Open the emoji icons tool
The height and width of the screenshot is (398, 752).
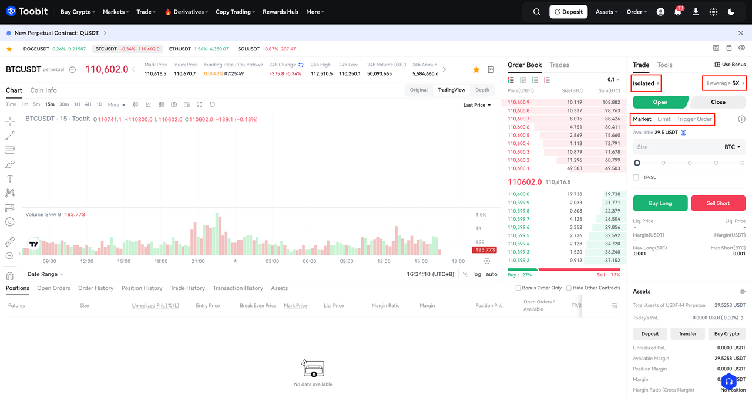coord(10,222)
